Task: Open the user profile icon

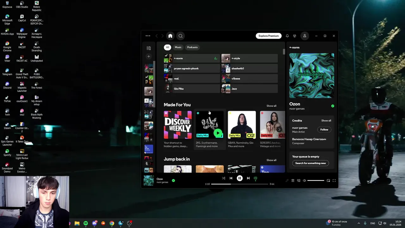Action: (x=305, y=36)
